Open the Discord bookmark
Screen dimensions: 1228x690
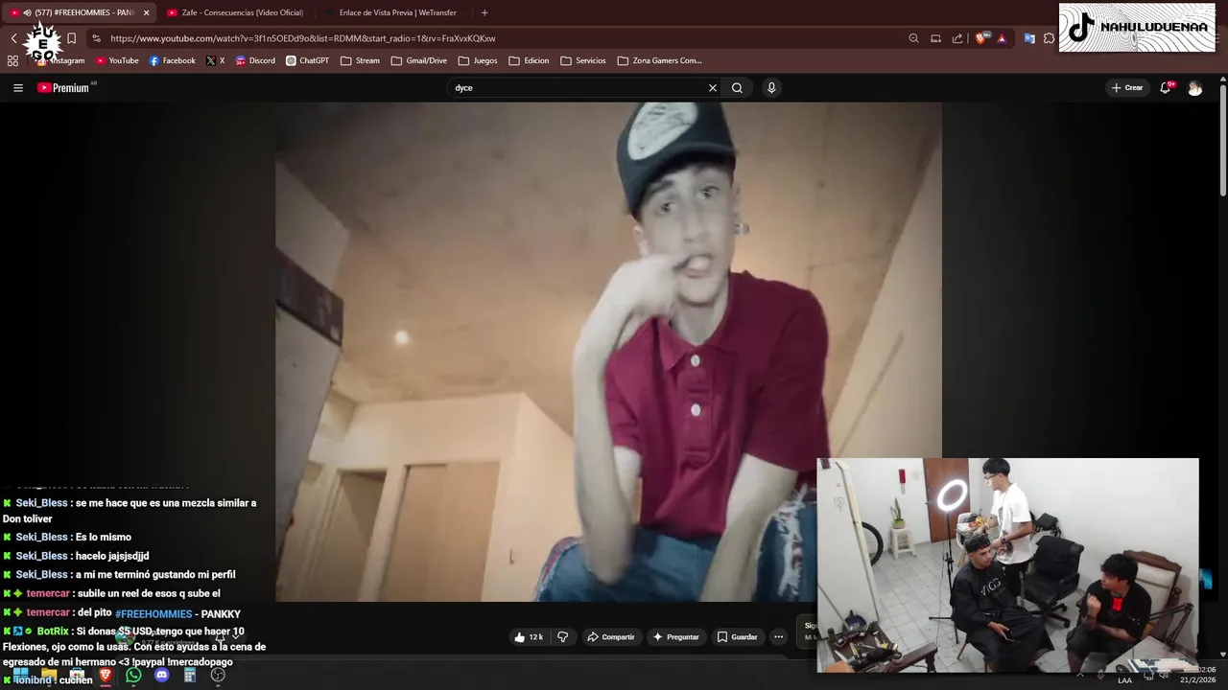[x=255, y=60]
